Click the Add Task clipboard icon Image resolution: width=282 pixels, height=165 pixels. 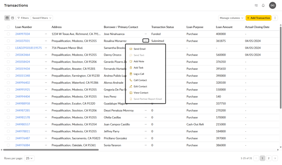coord(131,68)
